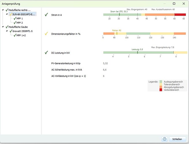The height and width of the screenshot is (144, 189).
Task: Click green checkmark beside DC-Leistung in kW
Action: tap(46, 52)
